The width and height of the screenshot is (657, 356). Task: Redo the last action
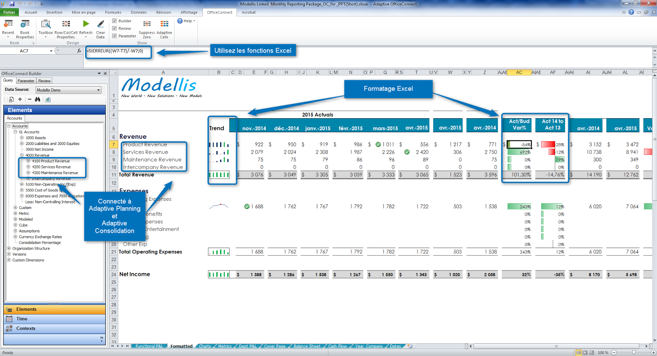(30, 4)
